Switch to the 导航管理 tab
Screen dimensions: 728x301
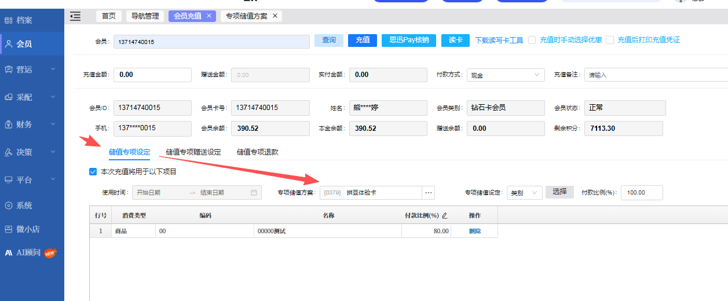(145, 16)
